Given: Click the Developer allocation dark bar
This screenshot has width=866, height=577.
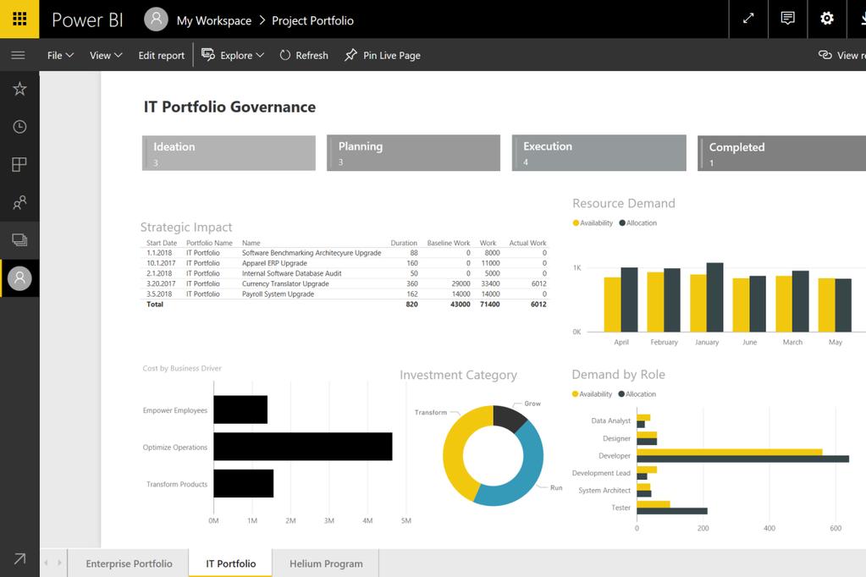Looking at the screenshot, I should click(743, 459).
